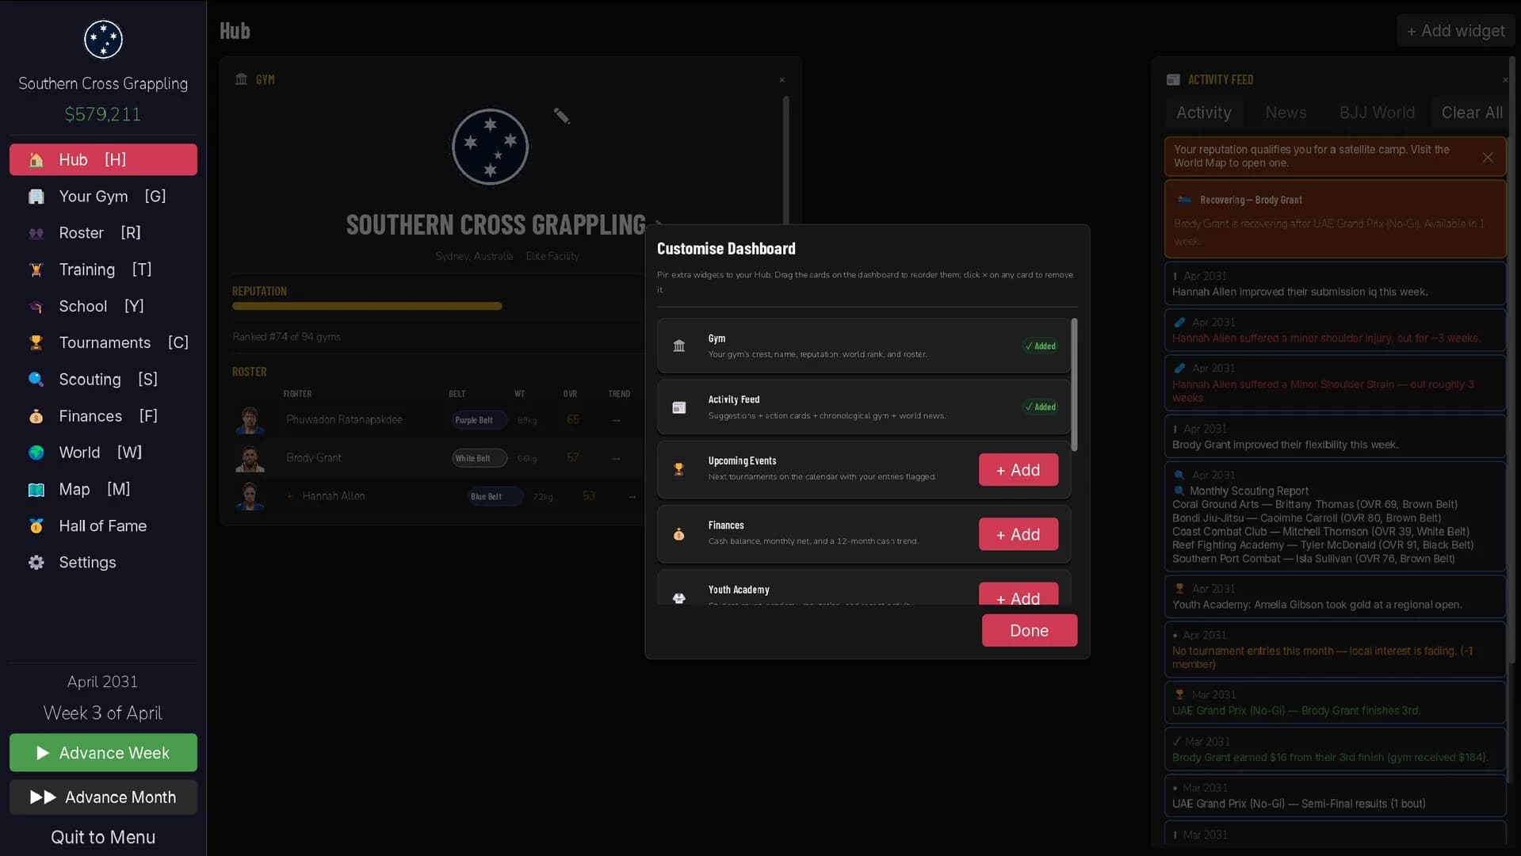
Task: Click the Customise Dashboard widget list scrollbar
Action: coord(1074,385)
